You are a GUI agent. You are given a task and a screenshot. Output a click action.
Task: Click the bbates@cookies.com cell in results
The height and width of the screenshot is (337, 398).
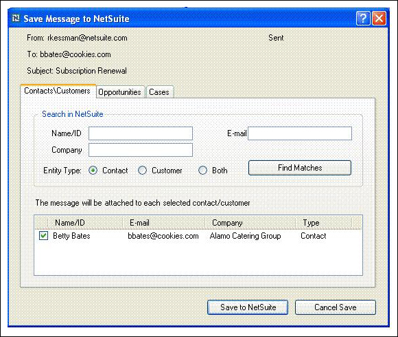tap(163, 236)
